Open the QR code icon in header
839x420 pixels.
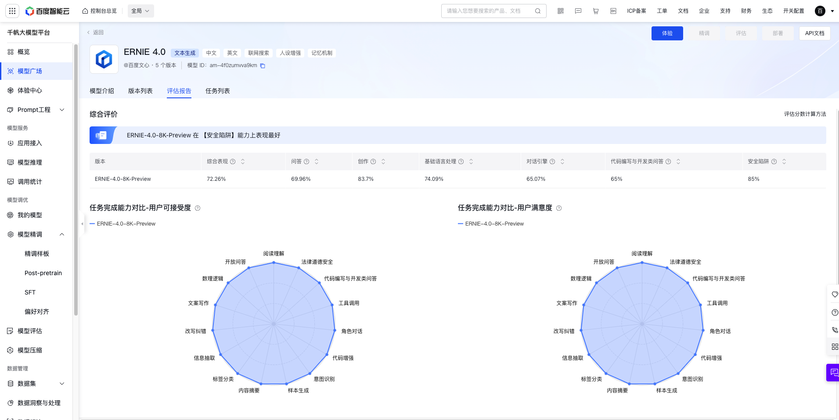[561, 11]
